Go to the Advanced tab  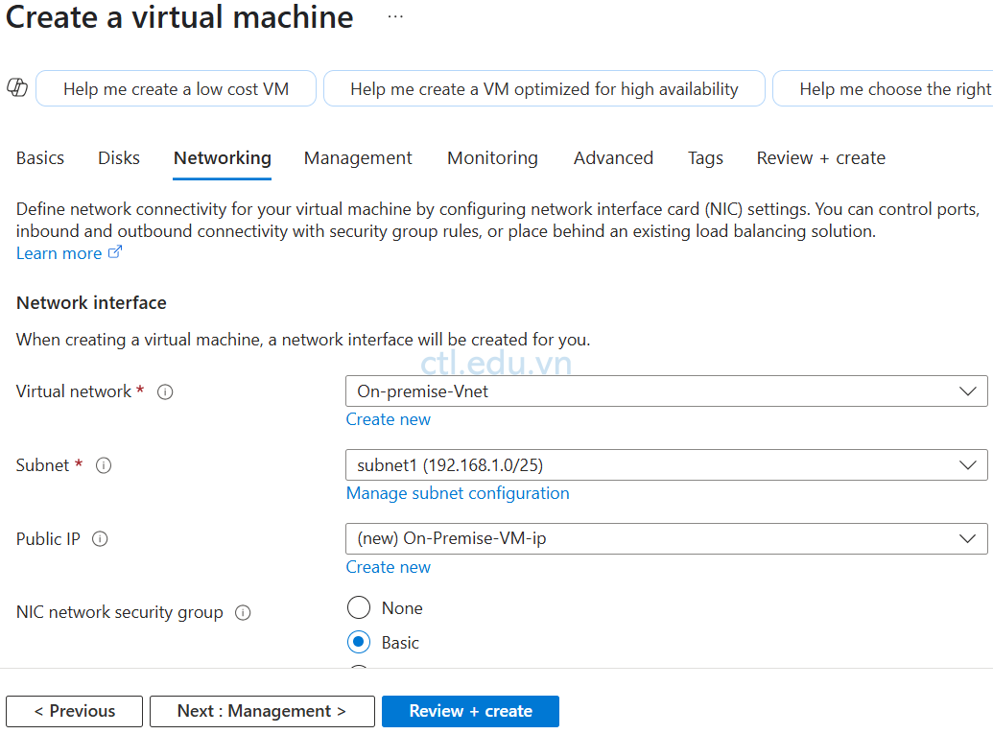614,157
